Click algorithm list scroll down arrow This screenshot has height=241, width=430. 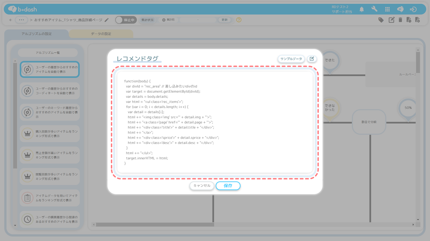click(x=15, y=226)
